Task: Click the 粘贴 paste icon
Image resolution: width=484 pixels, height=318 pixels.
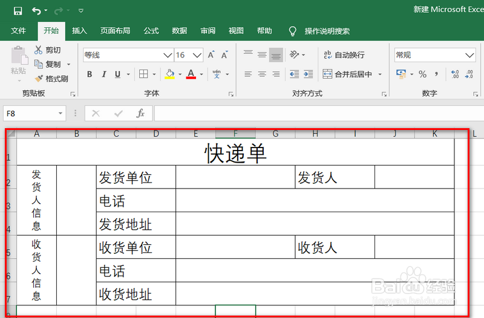Action: pos(19,56)
